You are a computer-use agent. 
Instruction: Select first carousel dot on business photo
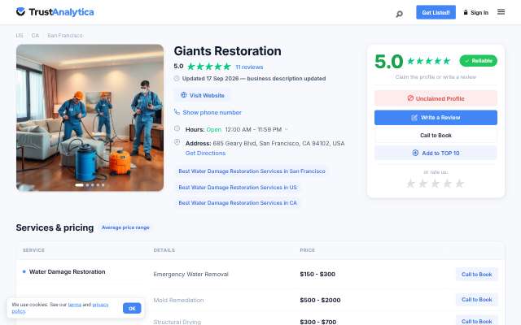79,185
